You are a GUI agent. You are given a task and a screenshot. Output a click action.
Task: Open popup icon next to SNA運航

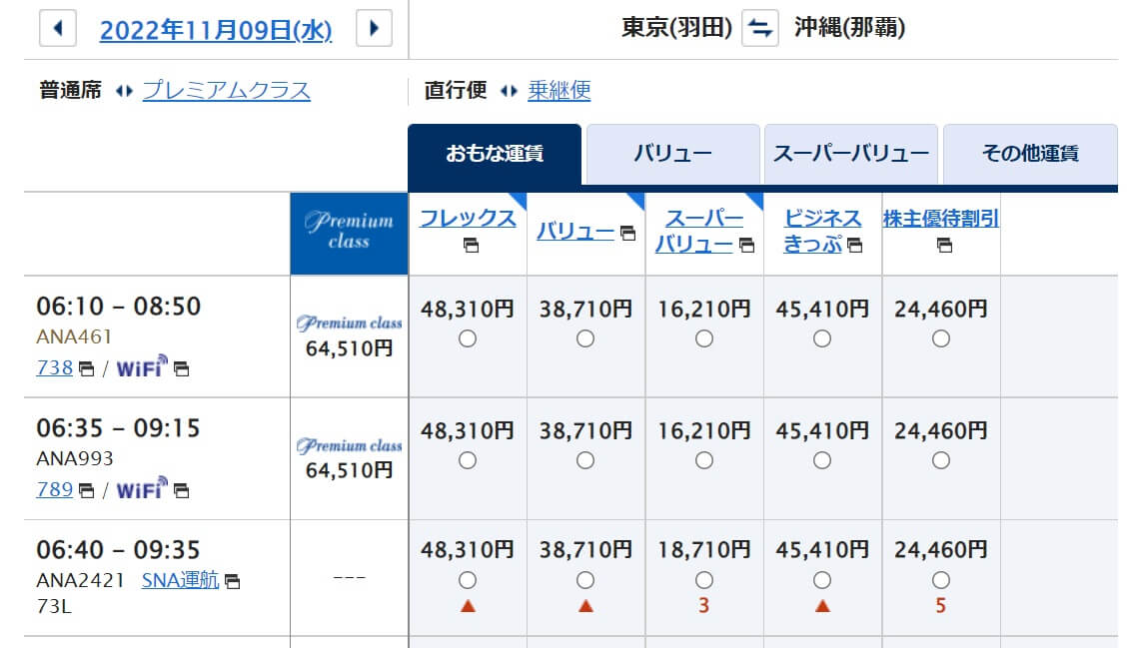(232, 580)
